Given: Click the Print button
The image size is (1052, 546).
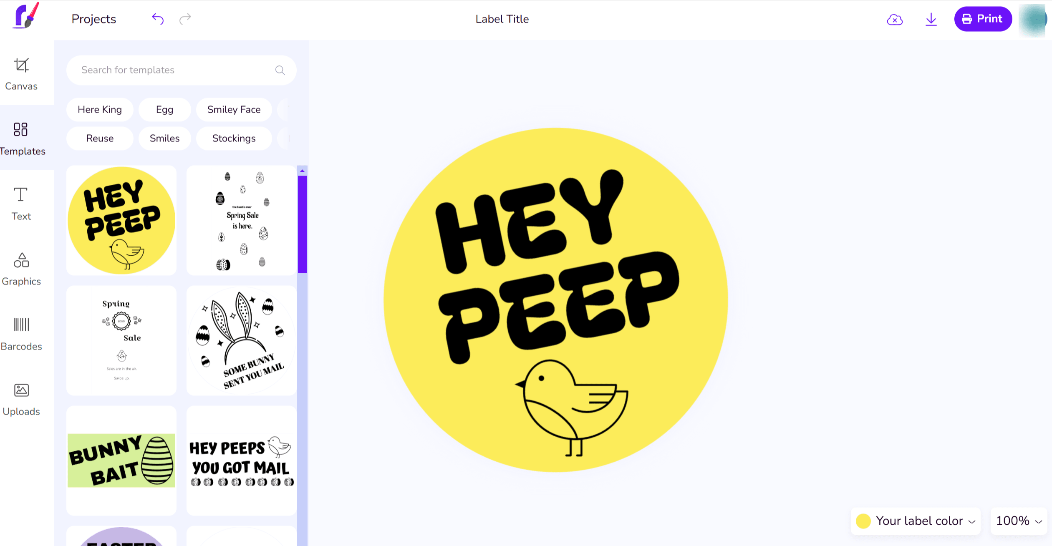Looking at the screenshot, I should pyautogui.click(x=982, y=19).
